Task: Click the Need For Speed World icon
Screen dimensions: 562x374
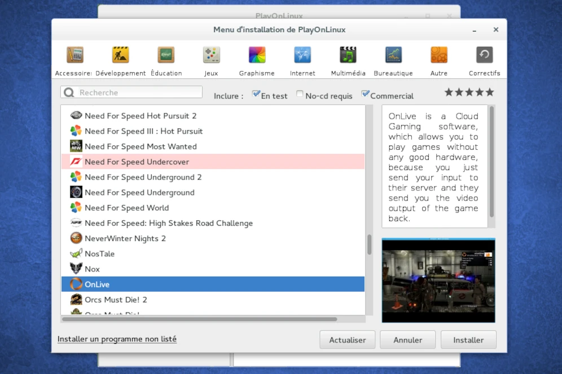Action: pos(76,208)
